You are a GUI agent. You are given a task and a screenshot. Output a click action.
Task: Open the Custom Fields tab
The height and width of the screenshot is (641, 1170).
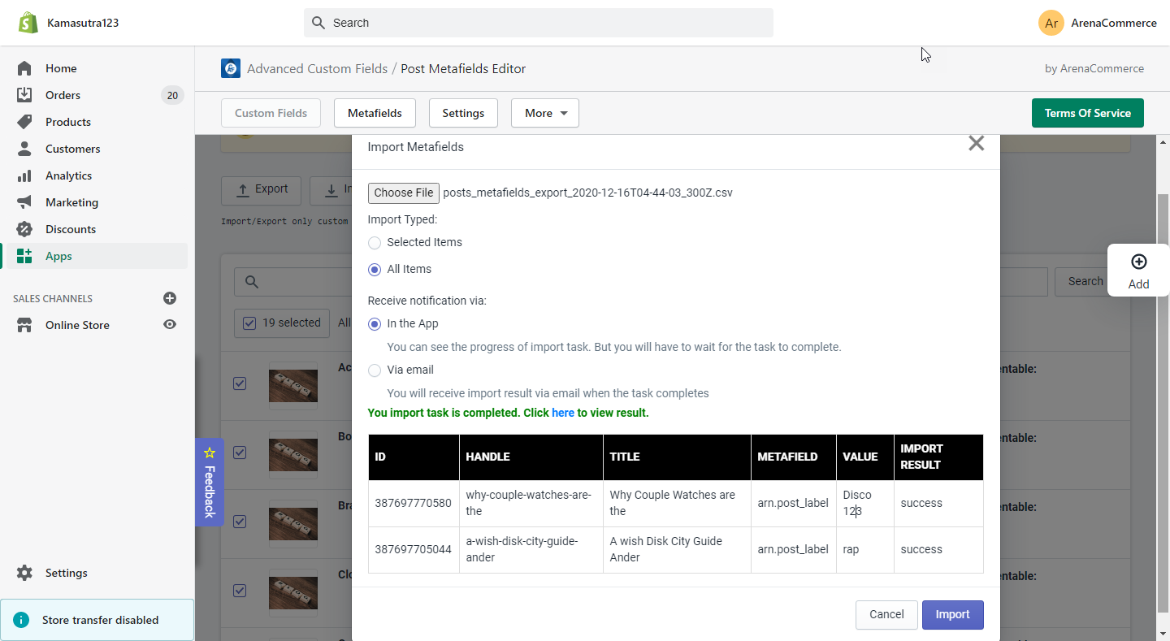click(x=271, y=113)
